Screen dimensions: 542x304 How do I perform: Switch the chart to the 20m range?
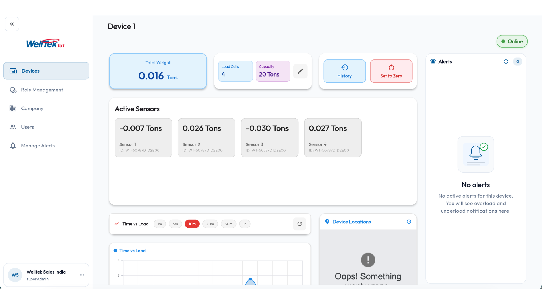coord(210,224)
